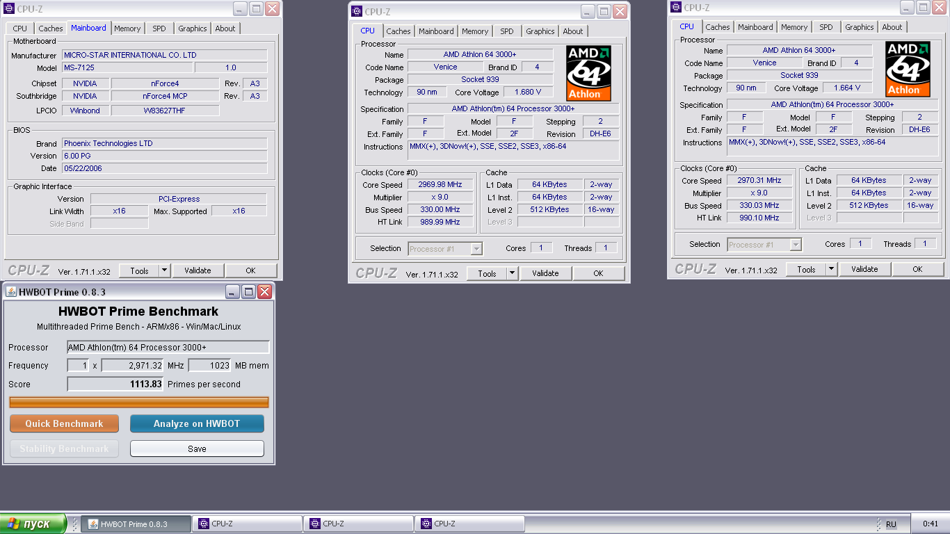Open About tab in left CPU-Z window

tap(225, 29)
